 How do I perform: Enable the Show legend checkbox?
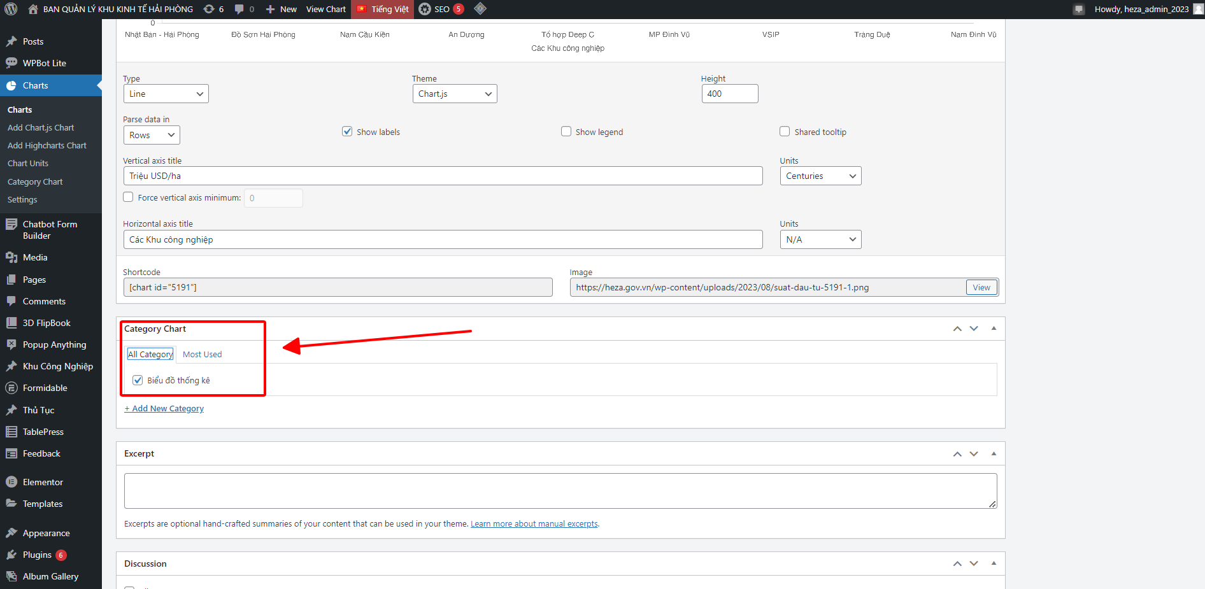(566, 132)
